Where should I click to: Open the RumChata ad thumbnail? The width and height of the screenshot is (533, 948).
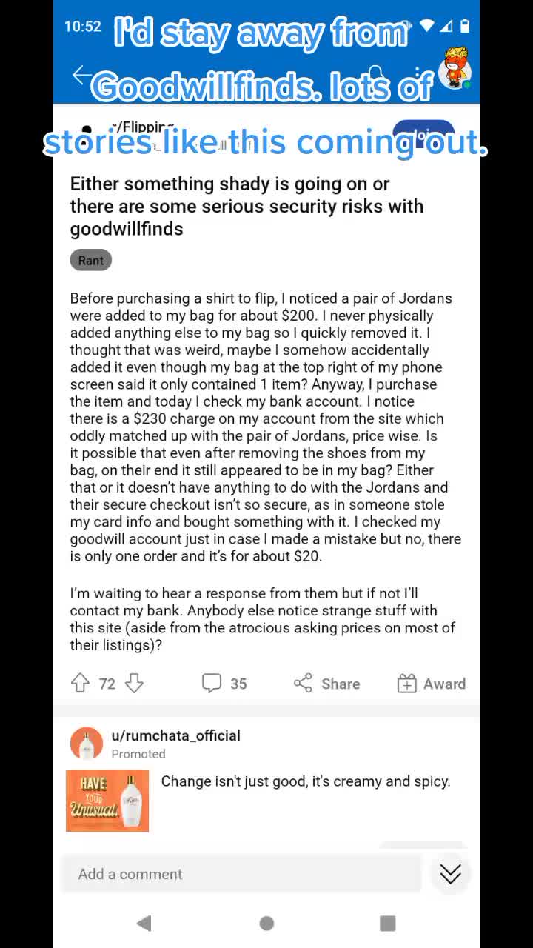pos(107,801)
